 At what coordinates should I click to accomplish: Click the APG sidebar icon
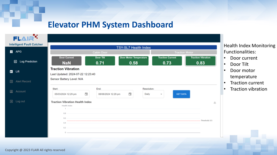coord(11,52)
